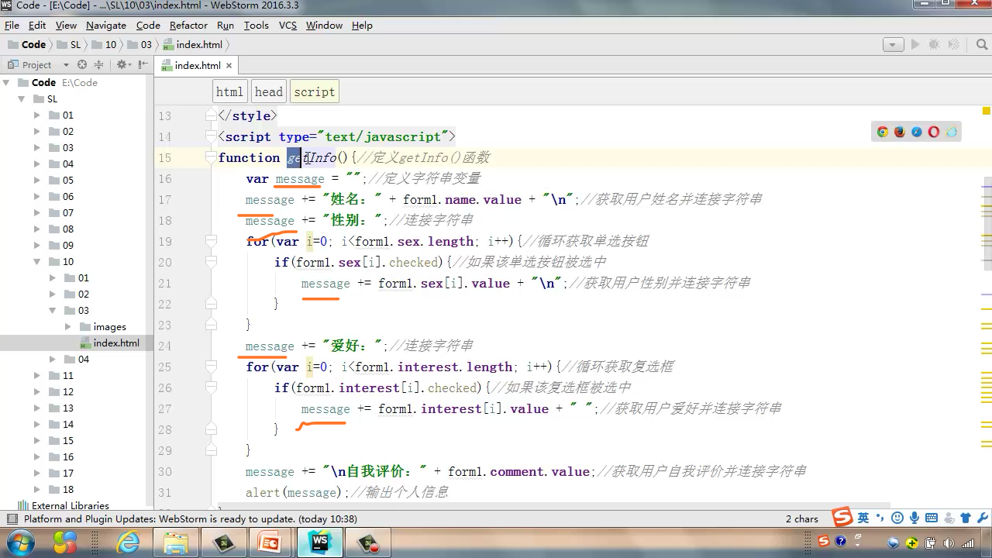Open Project view dropdown
Viewport: 992px width, 558px height.
(x=65, y=65)
